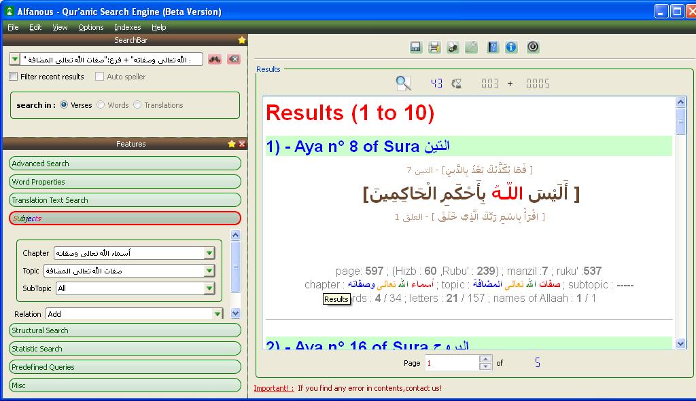Click Subjects panel scroll down arrow
Screen dimensions: 696x401
(x=235, y=313)
